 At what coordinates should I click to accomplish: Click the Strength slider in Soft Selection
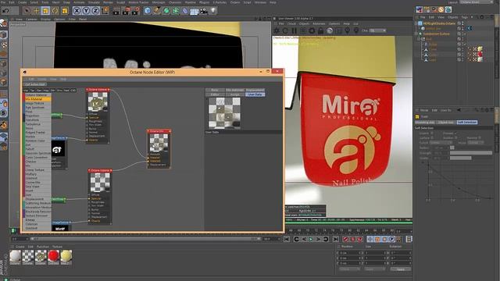pyautogui.click(x=471, y=153)
